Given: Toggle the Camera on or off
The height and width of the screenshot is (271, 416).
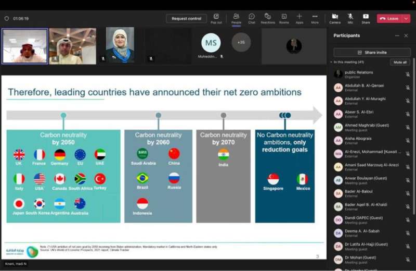Looking at the screenshot, I should (335, 18).
